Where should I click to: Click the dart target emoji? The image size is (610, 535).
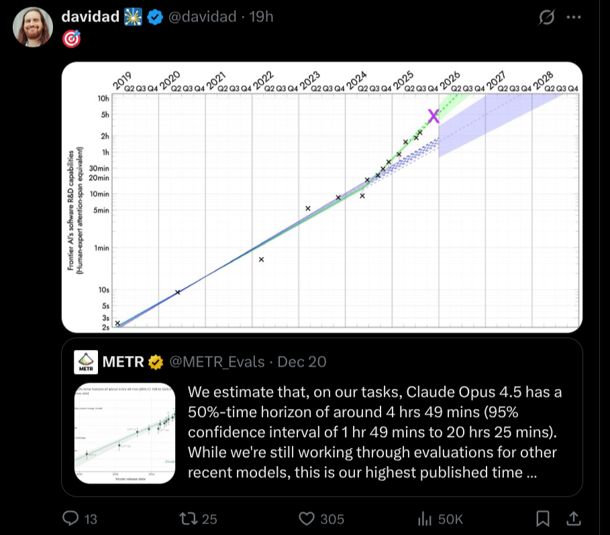pyautogui.click(x=71, y=39)
